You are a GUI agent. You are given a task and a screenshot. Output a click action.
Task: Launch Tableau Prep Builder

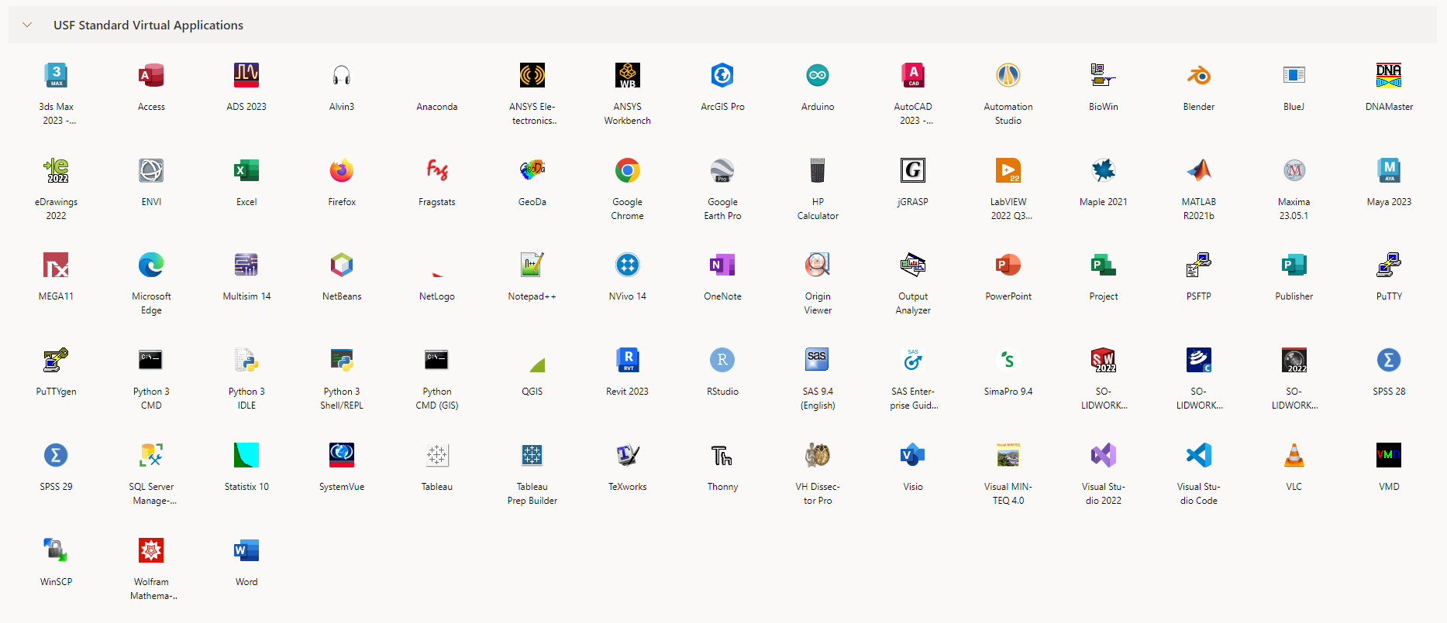(x=532, y=456)
